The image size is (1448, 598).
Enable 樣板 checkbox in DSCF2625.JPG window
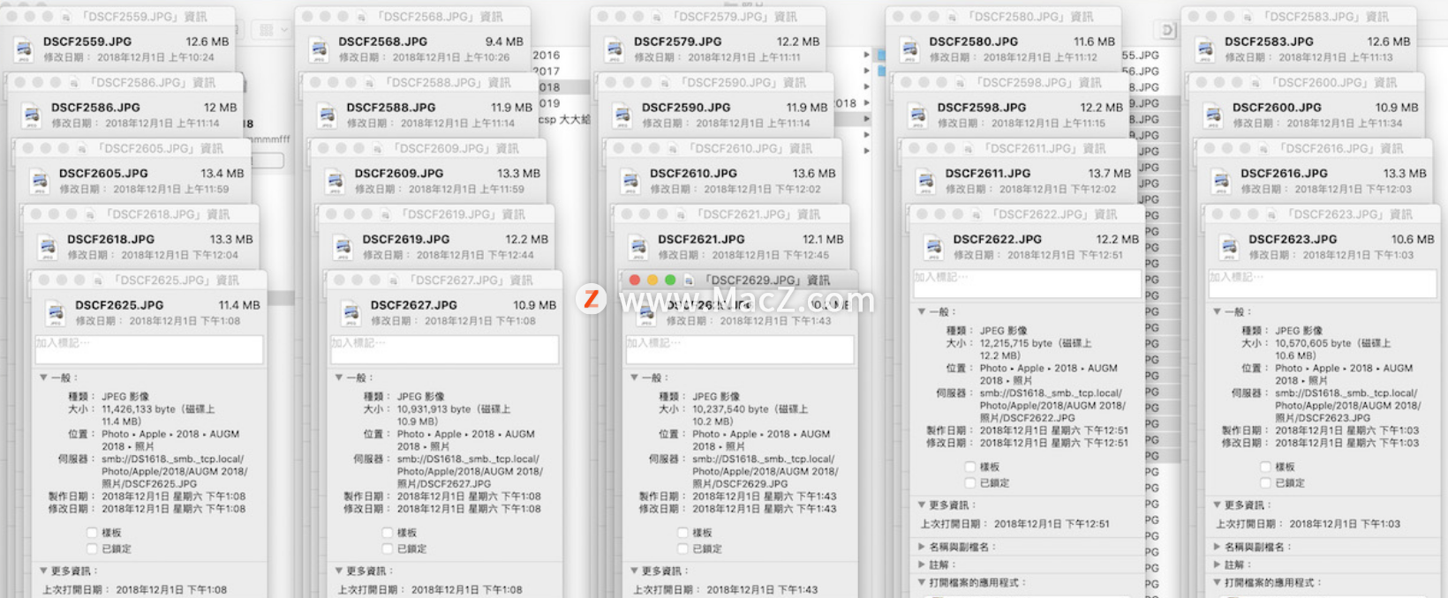point(92,533)
